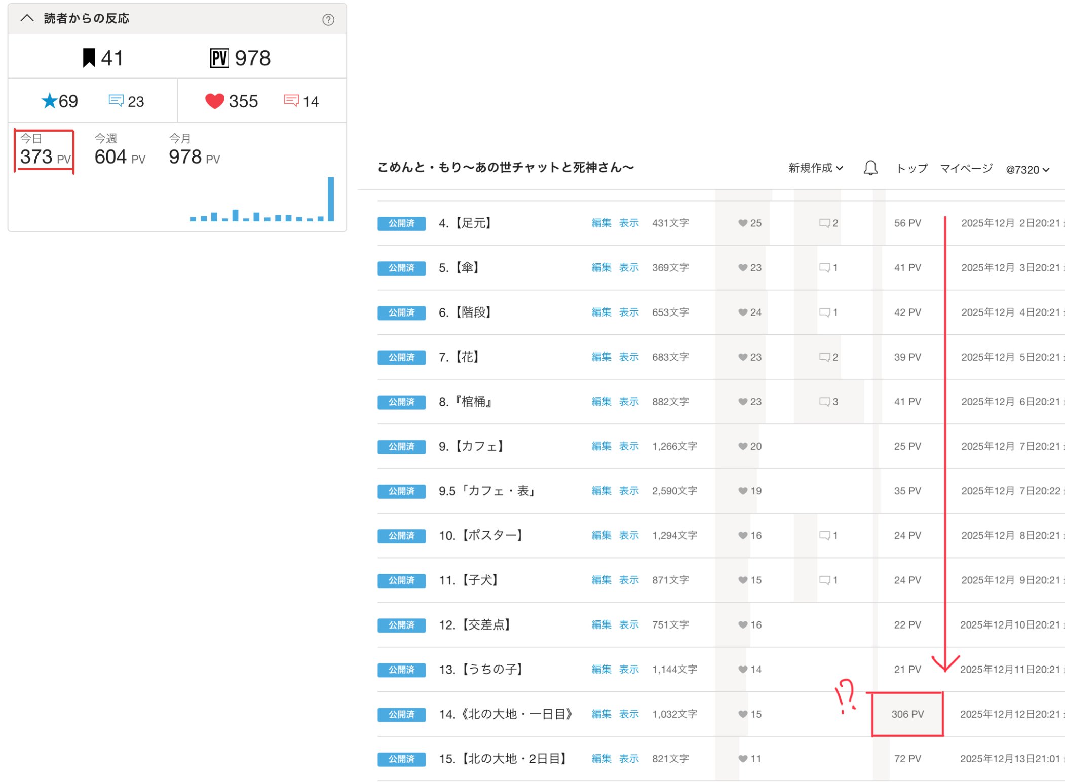1065x783 pixels.
Task: Click 公開済 badge on episode 12 row
Action: click(401, 625)
